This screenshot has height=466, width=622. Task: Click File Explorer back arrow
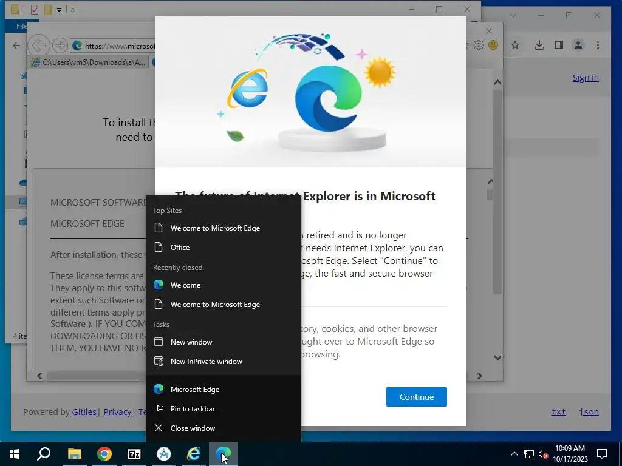point(16,46)
